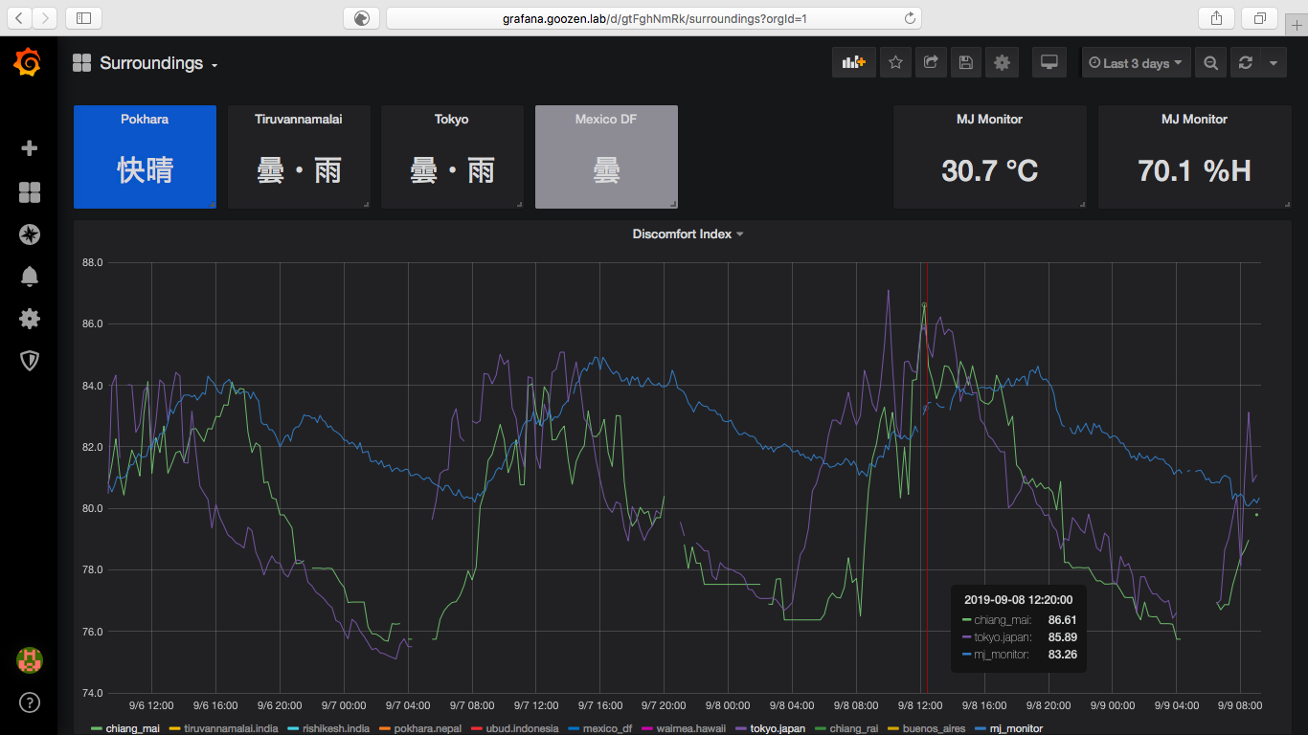The image size is (1308, 735).
Task: Open the Last 3 days time picker
Action: coord(1137,63)
